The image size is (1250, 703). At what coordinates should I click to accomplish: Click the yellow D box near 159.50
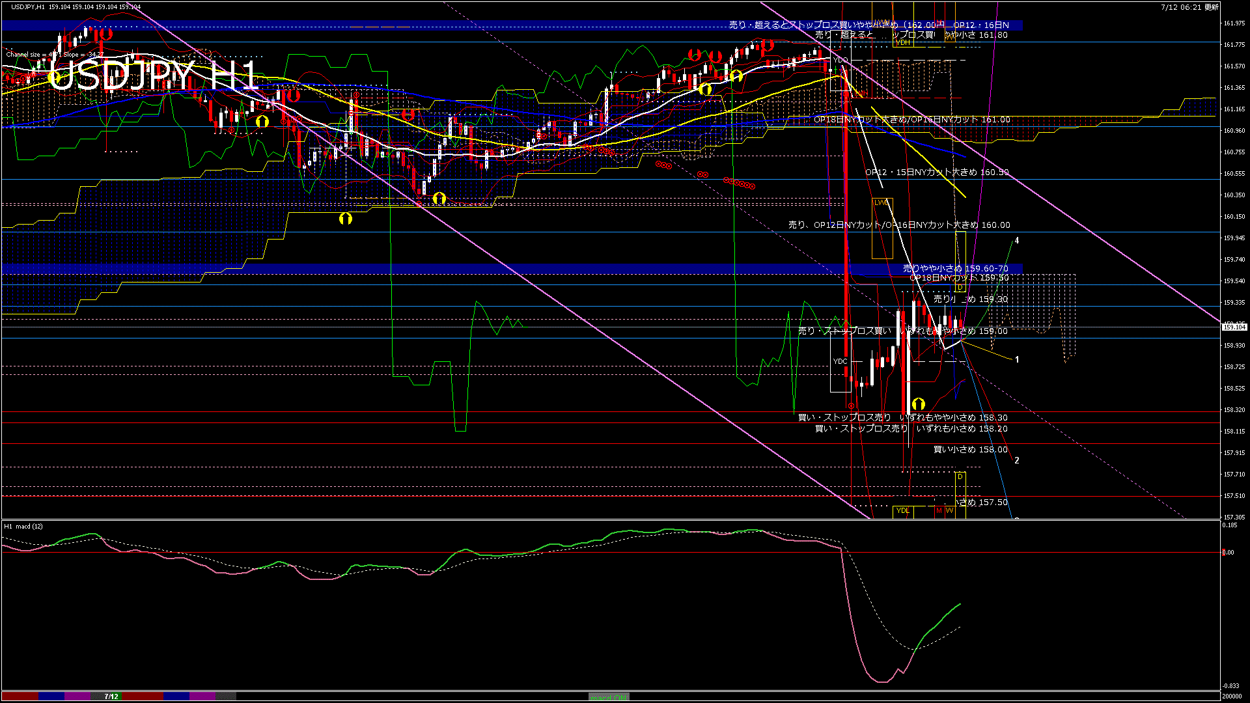pos(960,288)
